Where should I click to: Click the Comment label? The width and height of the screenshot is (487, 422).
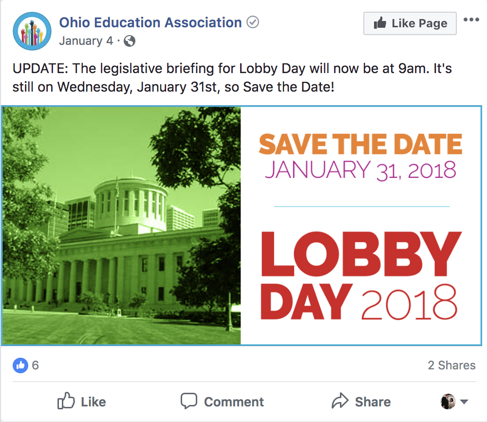pos(234,402)
